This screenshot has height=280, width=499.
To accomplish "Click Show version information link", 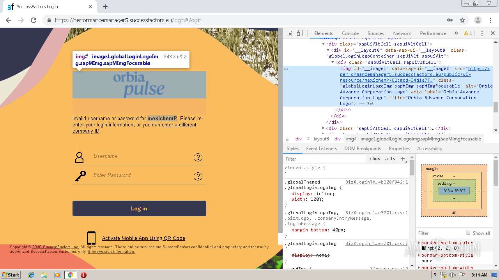I will [x=111, y=252].
